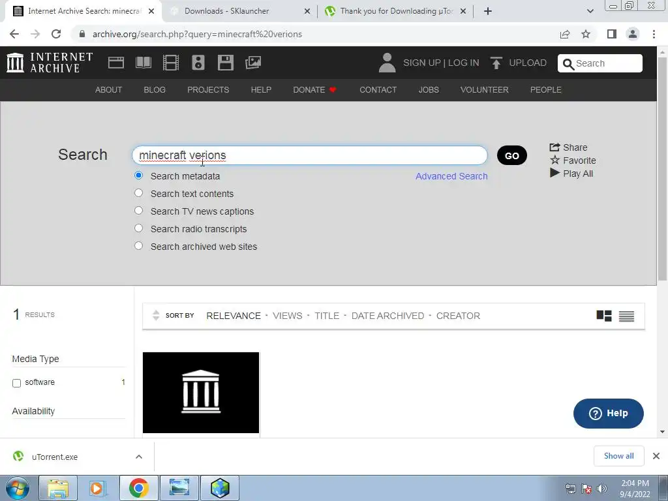Sort results by TITLE
Screen dimensions: 668x501
[327, 316]
